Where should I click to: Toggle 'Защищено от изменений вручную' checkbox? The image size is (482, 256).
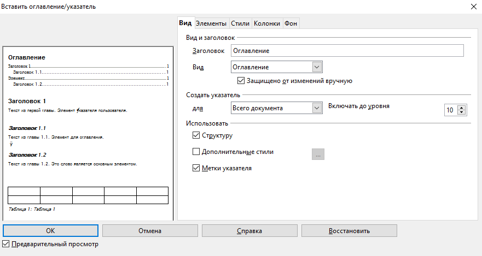point(241,81)
